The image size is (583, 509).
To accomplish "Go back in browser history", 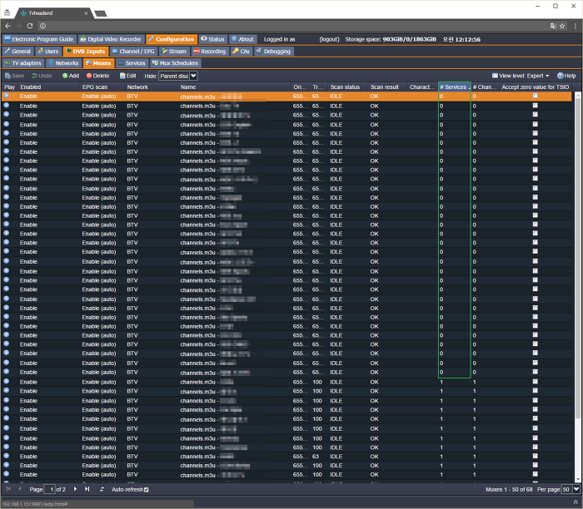I will click(7, 26).
